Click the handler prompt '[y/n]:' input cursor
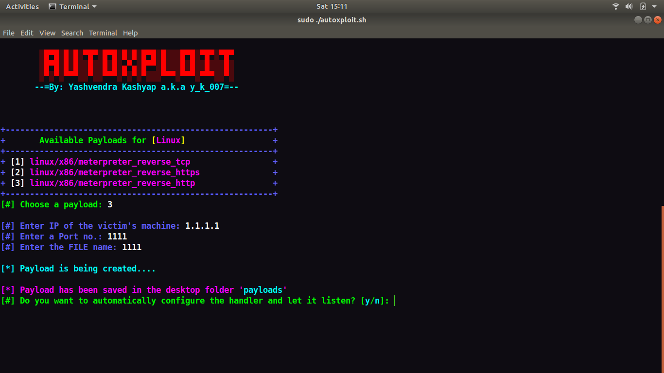 coord(395,301)
